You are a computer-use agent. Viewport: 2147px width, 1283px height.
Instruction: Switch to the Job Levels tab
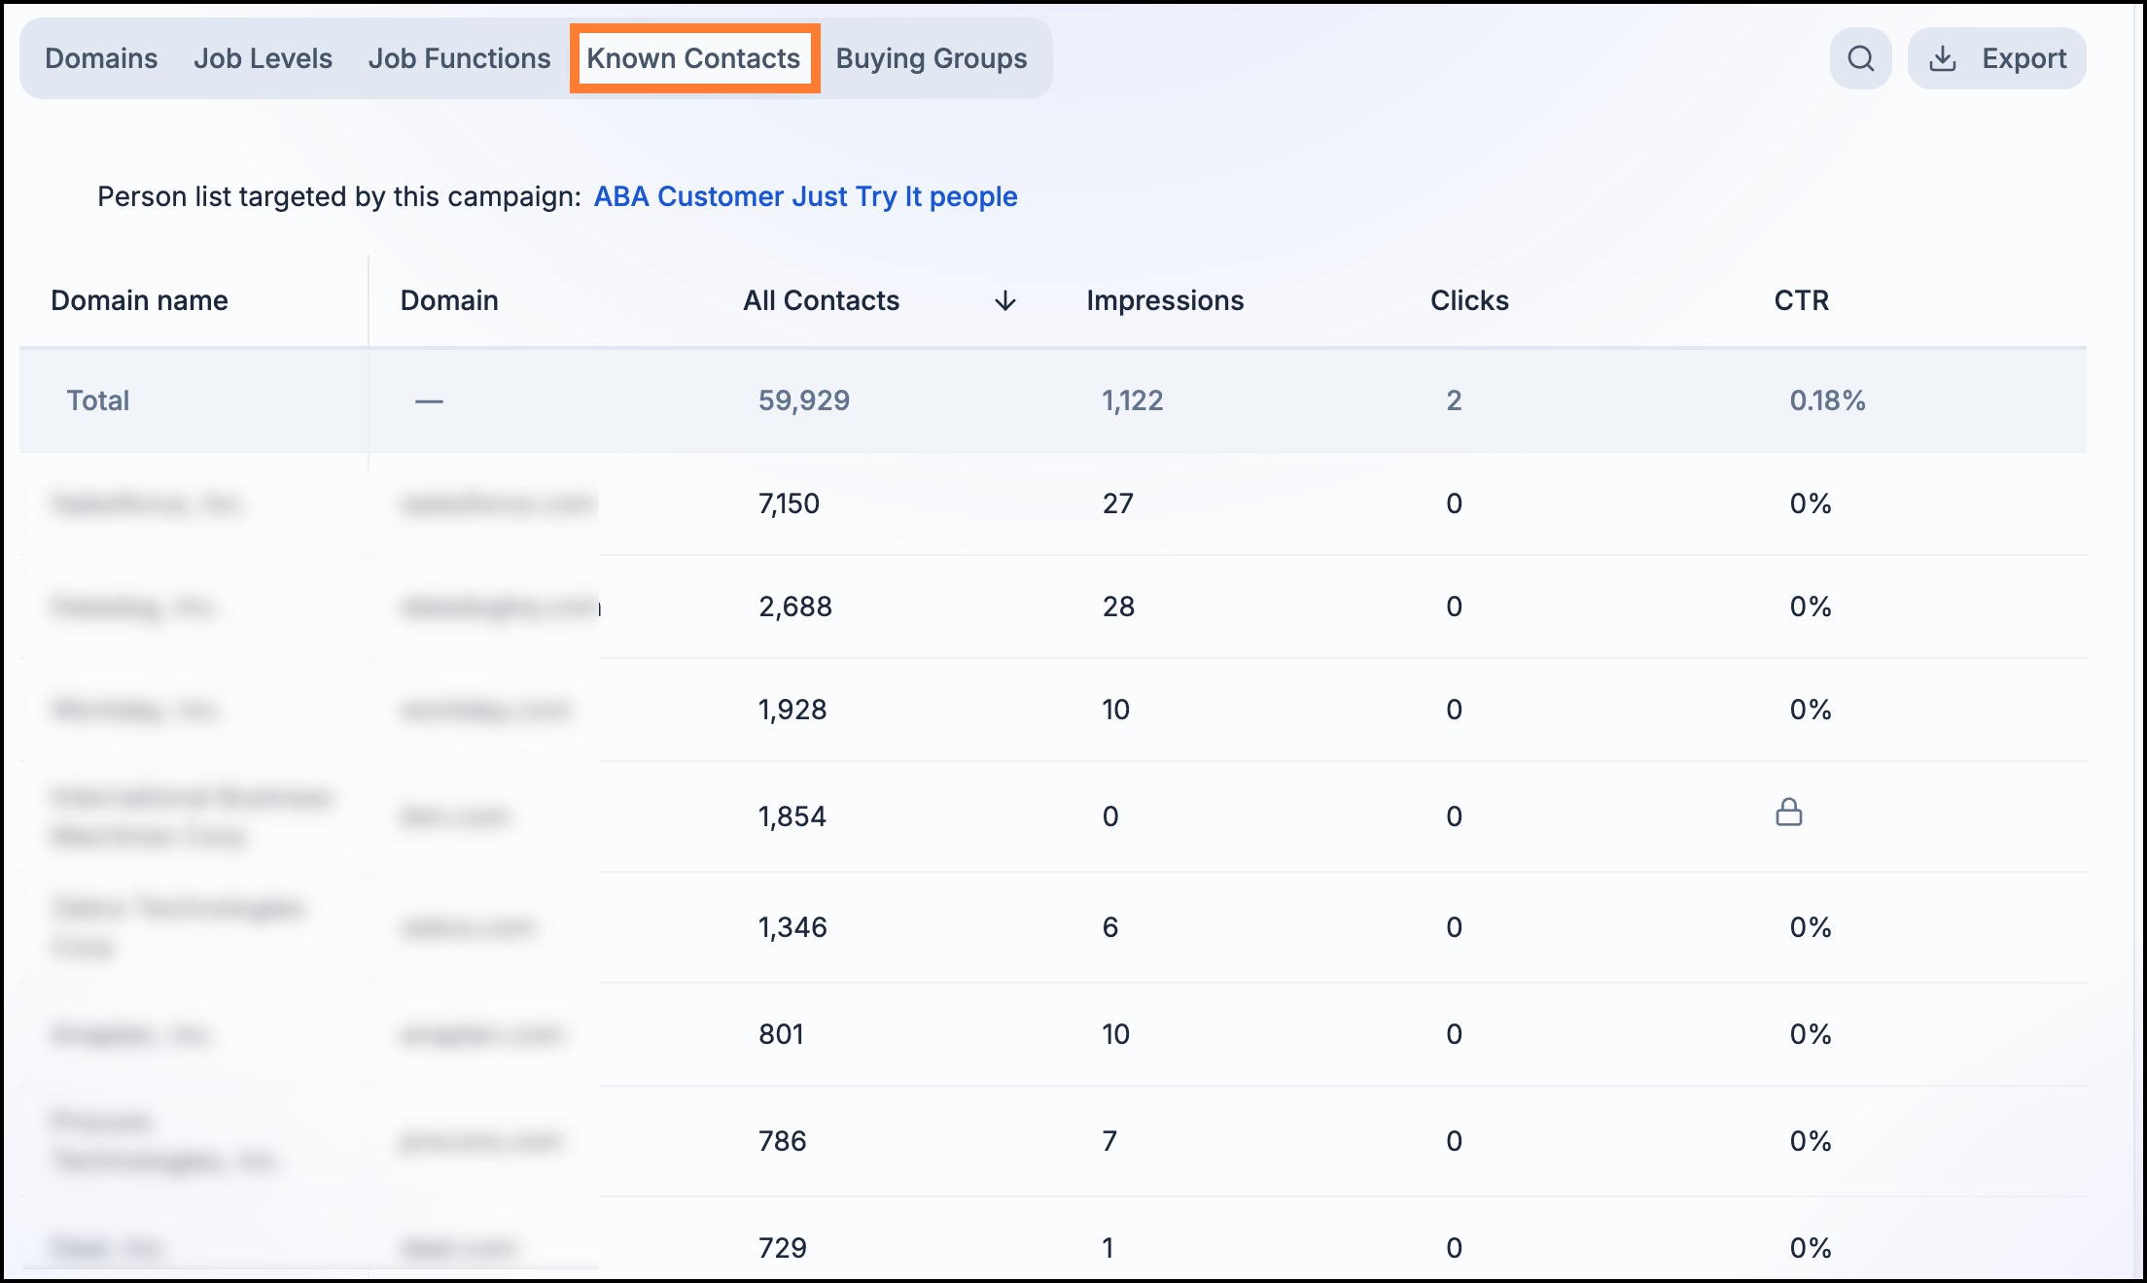(263, 58)
